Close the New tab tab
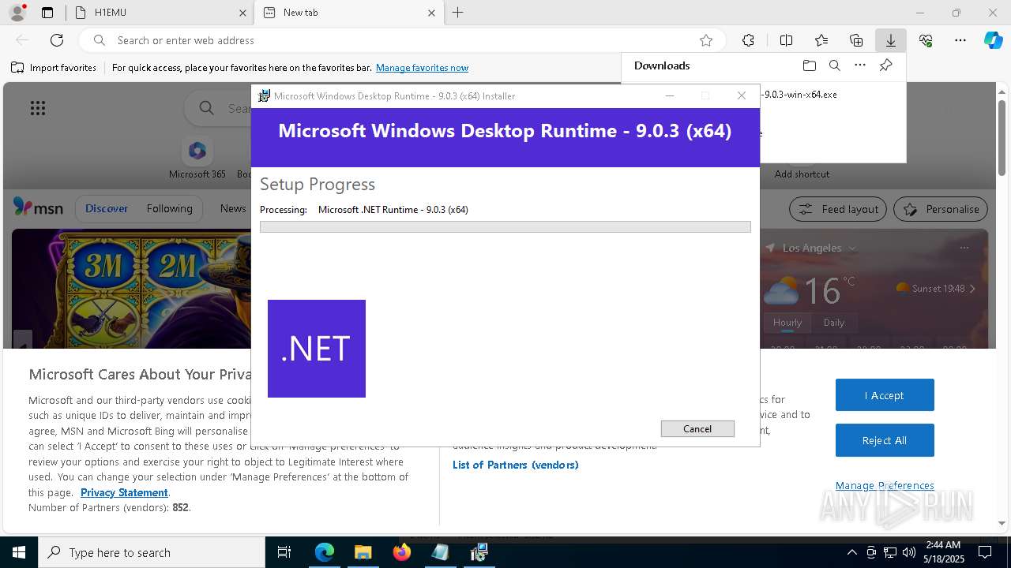Image resolution: width=1011 pixels, height=568 pixels. (431, 13)
